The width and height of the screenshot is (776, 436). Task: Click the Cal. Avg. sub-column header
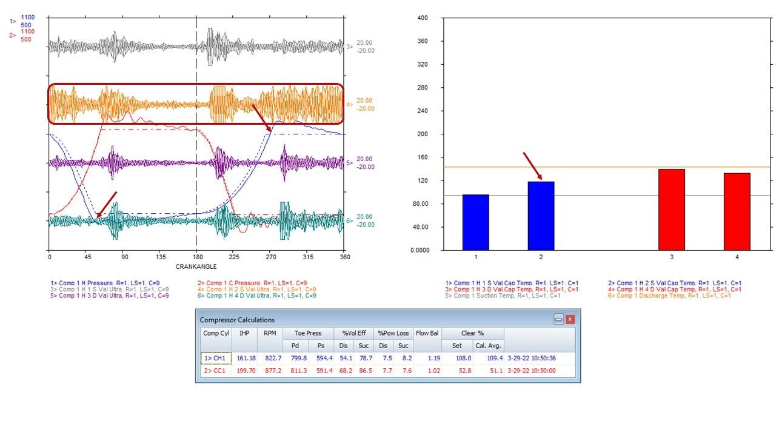point(488,346)
